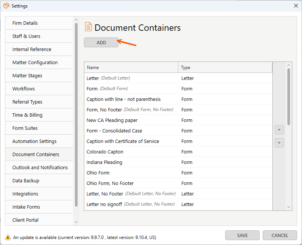Click the container list vertical scrollbar thumb
Screen dimensions: 302x245
pos(289,97)
